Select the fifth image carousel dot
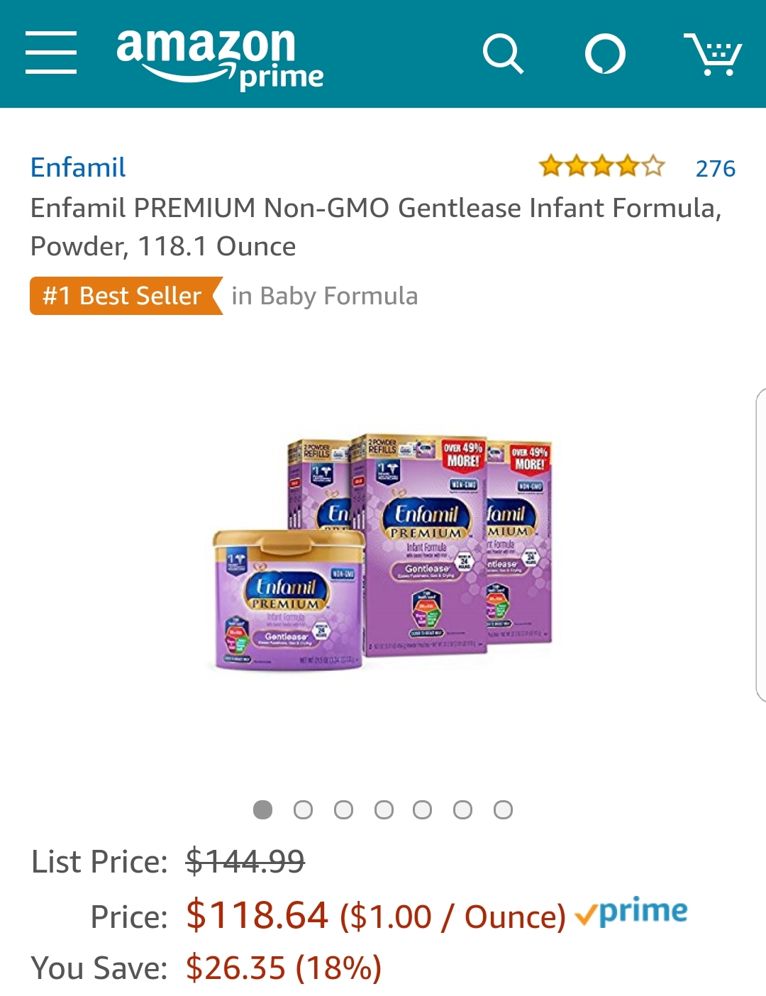This screenshot has width=766, height=996. click(x=422, y=809)
